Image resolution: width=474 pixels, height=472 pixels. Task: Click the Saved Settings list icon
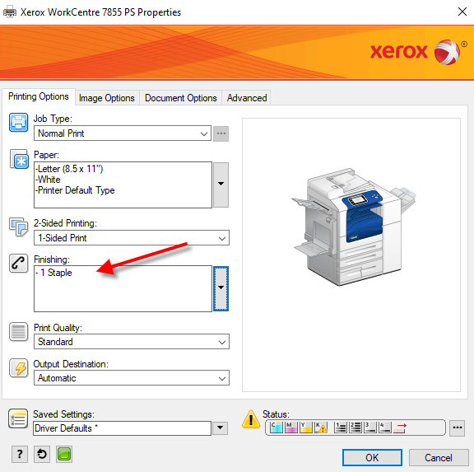coord(18,418)
